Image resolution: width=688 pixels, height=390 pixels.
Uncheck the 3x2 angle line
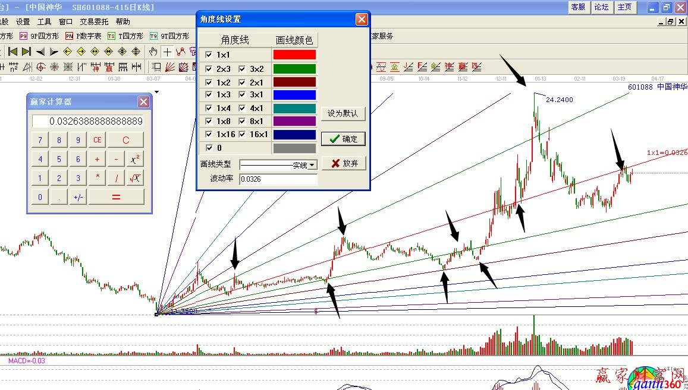pos(242,69)
